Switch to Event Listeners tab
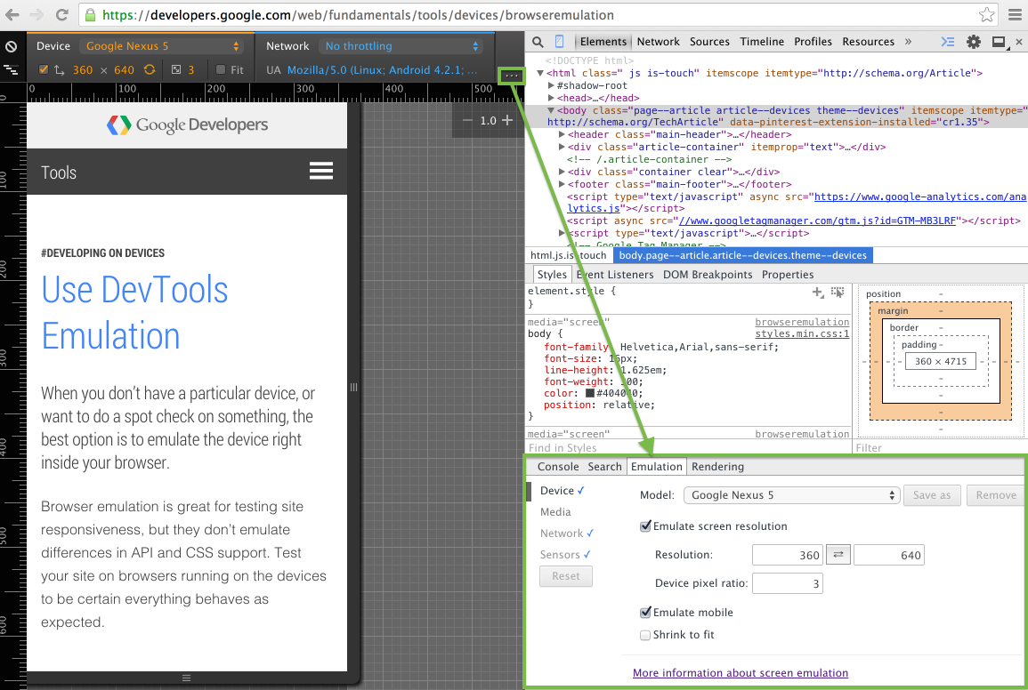The image size is (1028, 690). (615, 275)
